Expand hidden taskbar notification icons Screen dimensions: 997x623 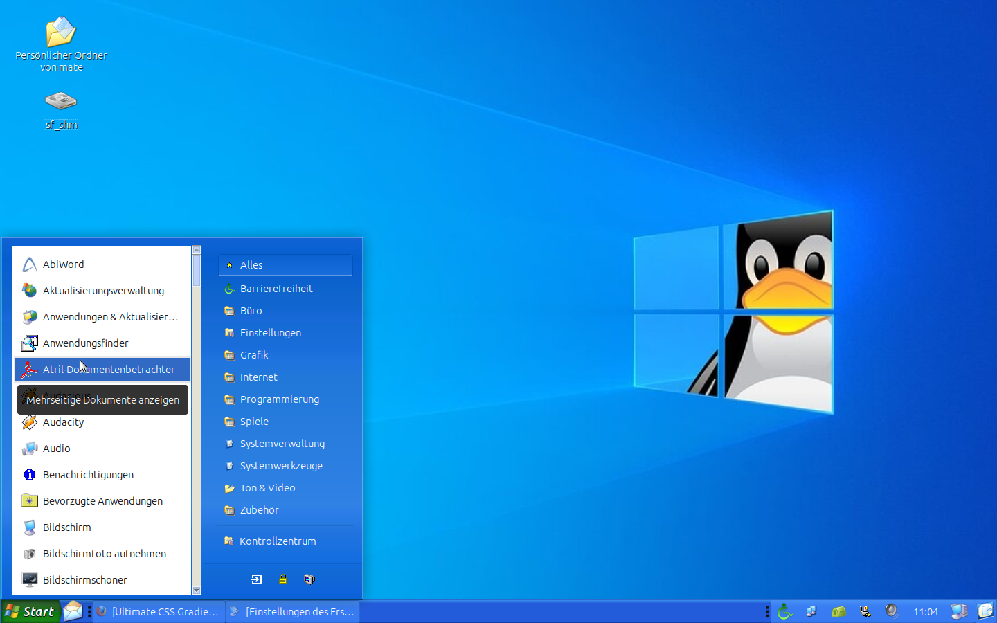[x=766, y=611]
